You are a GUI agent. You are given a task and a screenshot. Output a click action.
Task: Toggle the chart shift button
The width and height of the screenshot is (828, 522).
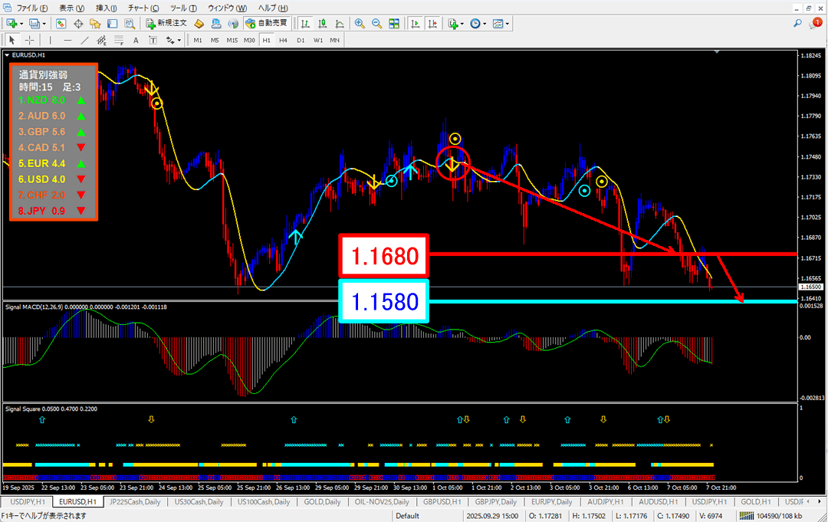coord(432,23)
